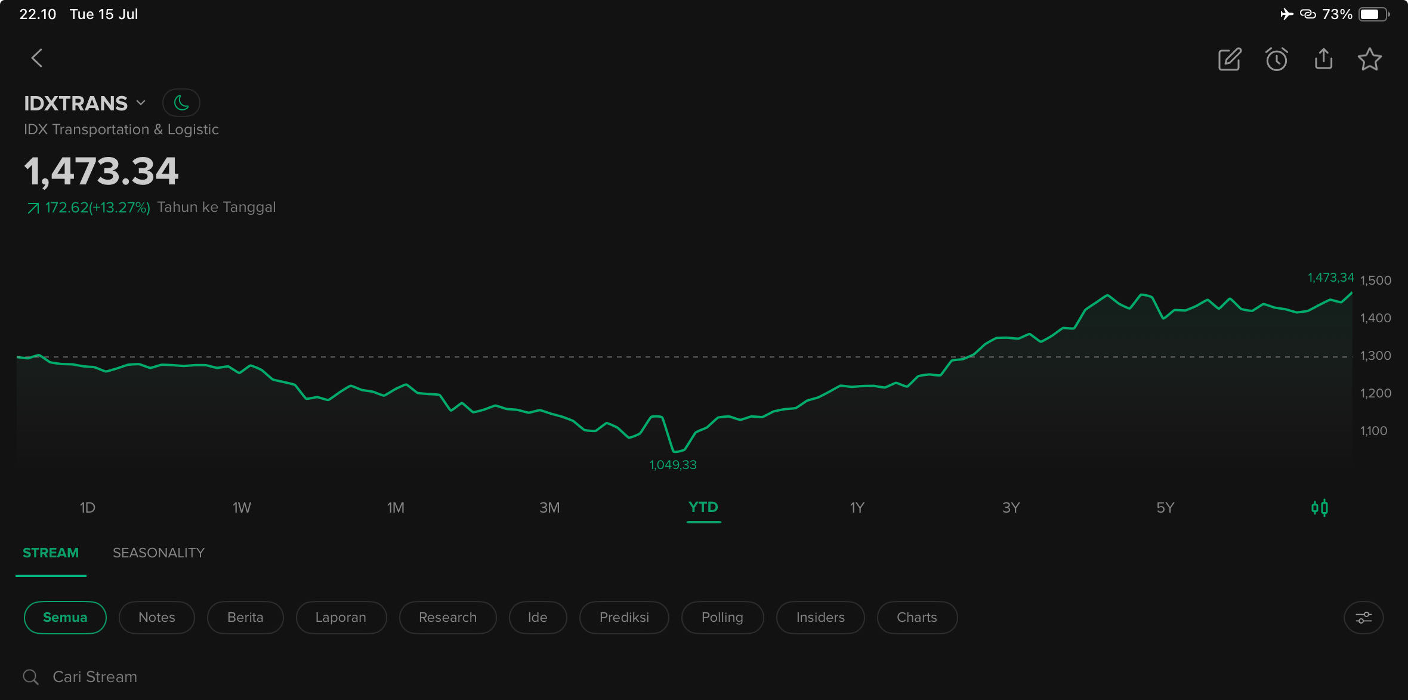Filter stream by Ide

point(538,618)
